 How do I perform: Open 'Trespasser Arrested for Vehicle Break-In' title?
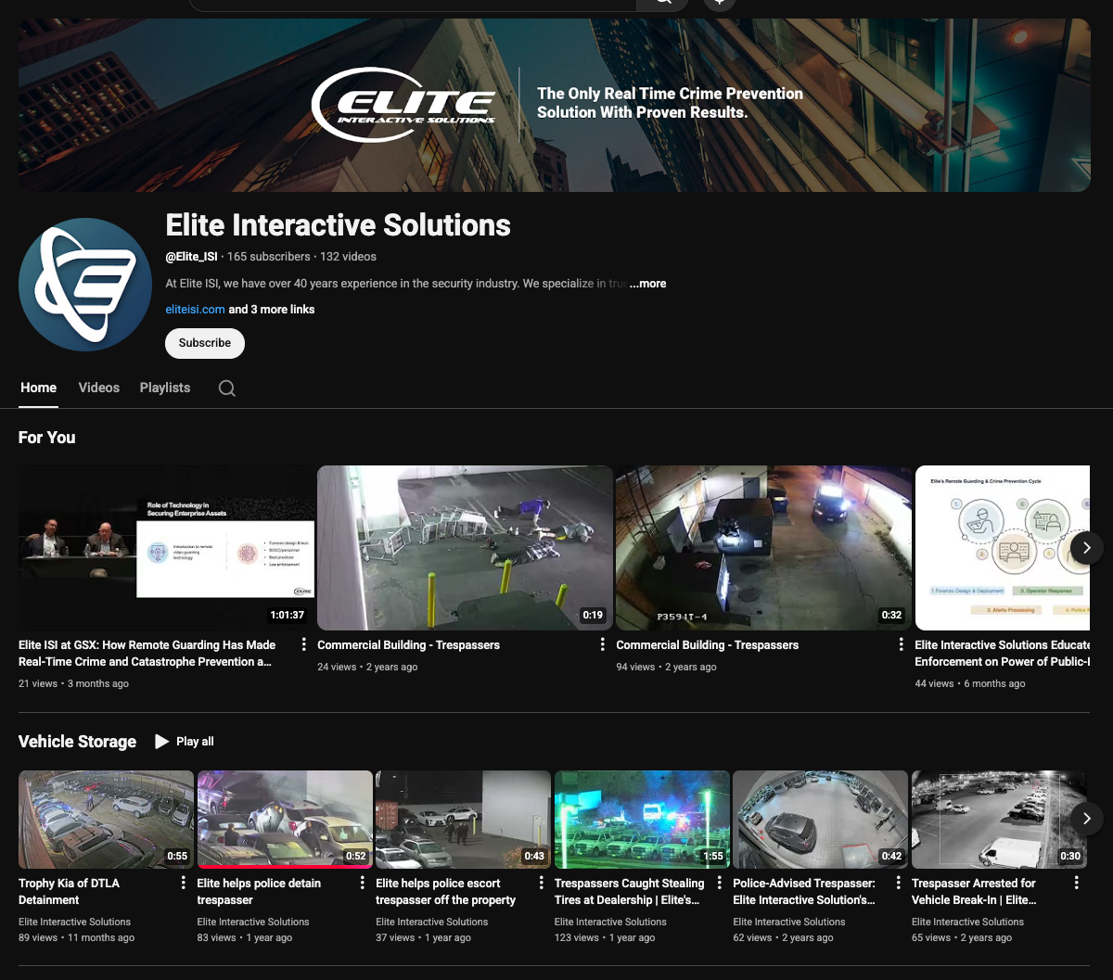pos(974,891)
